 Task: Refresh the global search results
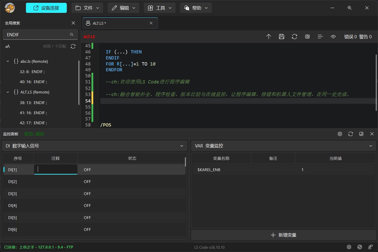[x=73, y=46]
